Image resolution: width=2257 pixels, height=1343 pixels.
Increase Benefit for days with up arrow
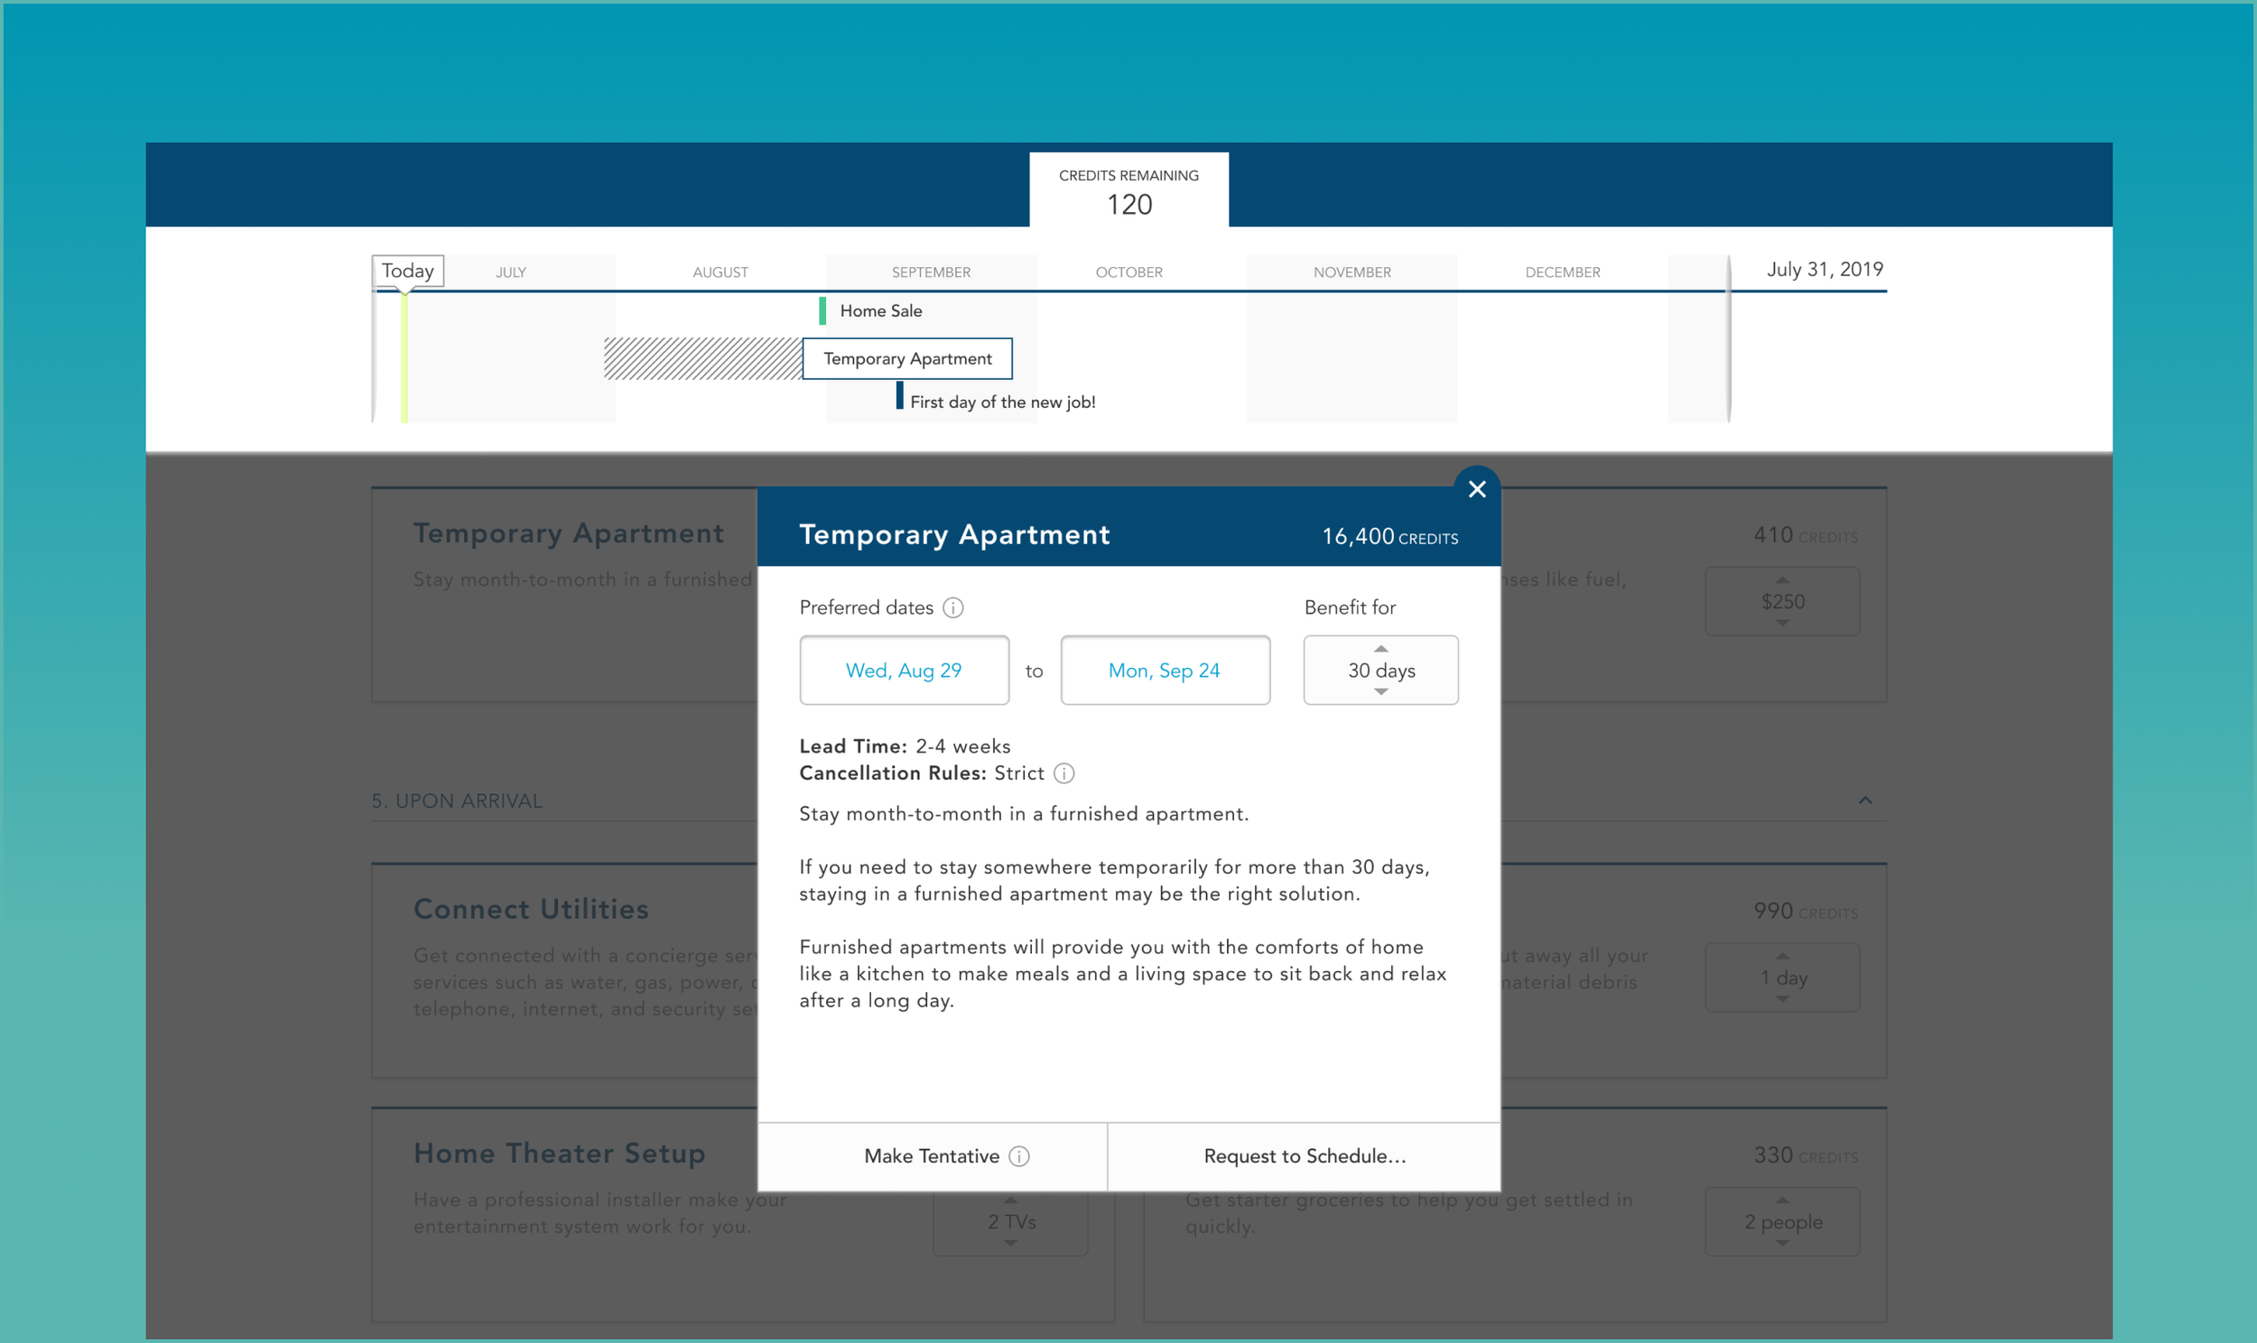click(1380, 649)
